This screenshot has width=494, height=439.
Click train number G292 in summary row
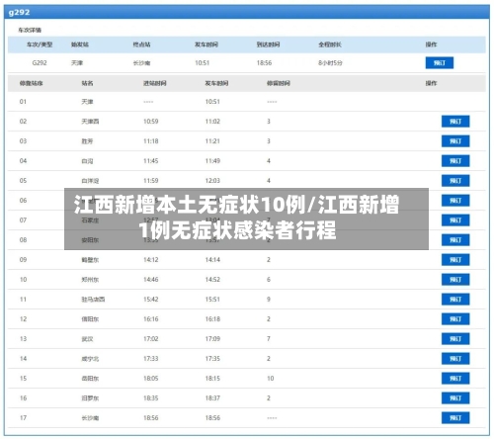40,63
